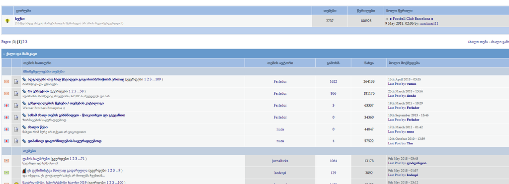Click the document icon in the 'რა ვაჩუქოთ' row
The width and height of the screenshot is (509, 184).
(16, 93)
